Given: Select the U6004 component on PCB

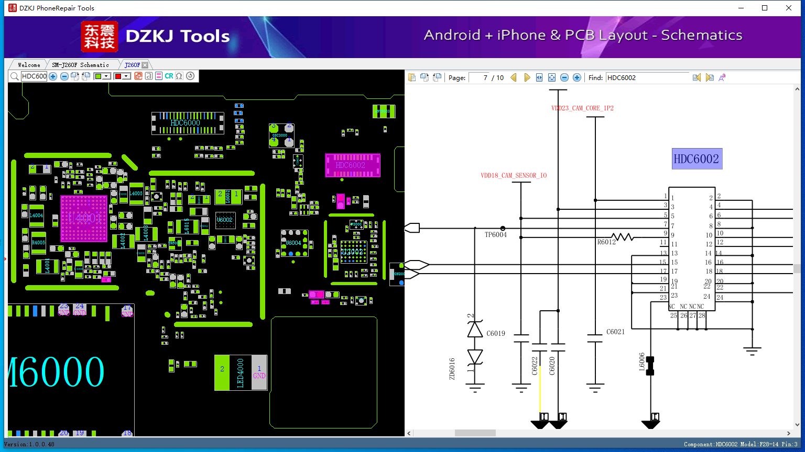Looking at the screenshot, I should click(x=294, y=243).
